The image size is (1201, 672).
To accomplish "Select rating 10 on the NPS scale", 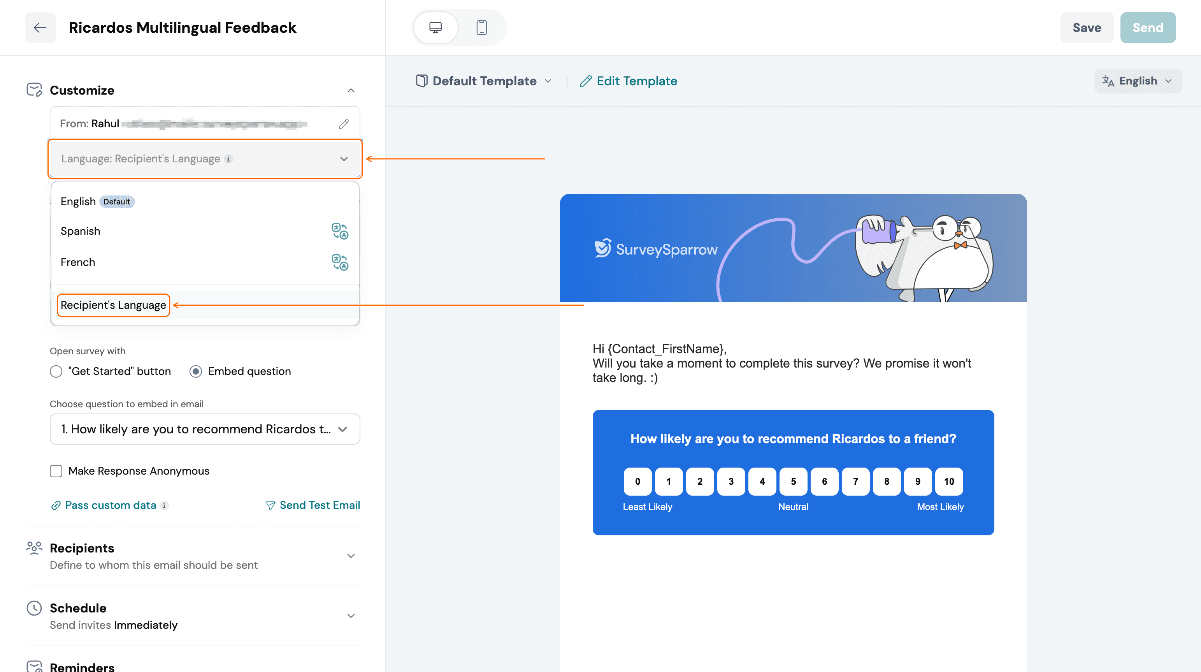I will point(949,481).
